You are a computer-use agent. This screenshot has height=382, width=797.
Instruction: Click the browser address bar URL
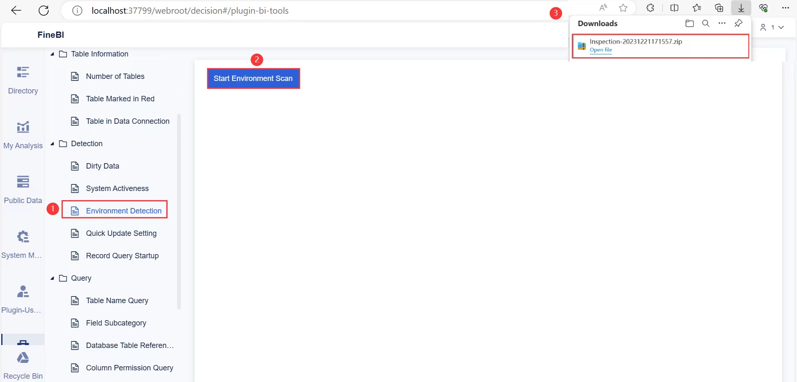[x=190, y=11]
